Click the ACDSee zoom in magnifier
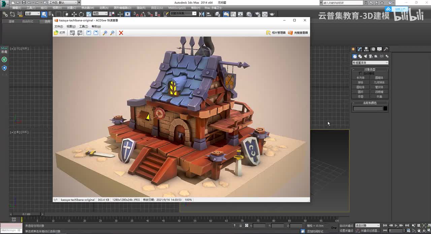The image size is (431, 234). (x=105, y=33)
